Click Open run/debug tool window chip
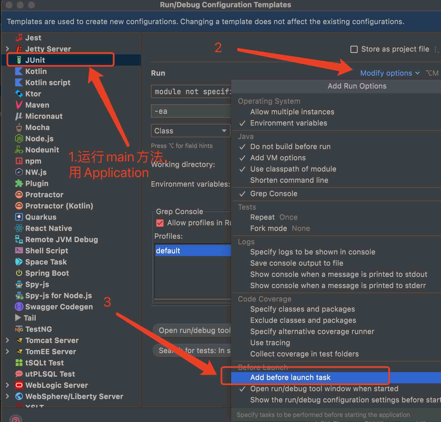441x422 pixels. (x=192, y=330)
